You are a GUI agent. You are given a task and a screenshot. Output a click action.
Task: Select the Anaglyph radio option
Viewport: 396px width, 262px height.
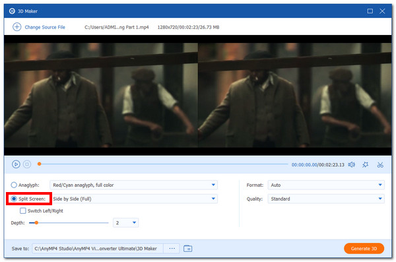point(14,185)
